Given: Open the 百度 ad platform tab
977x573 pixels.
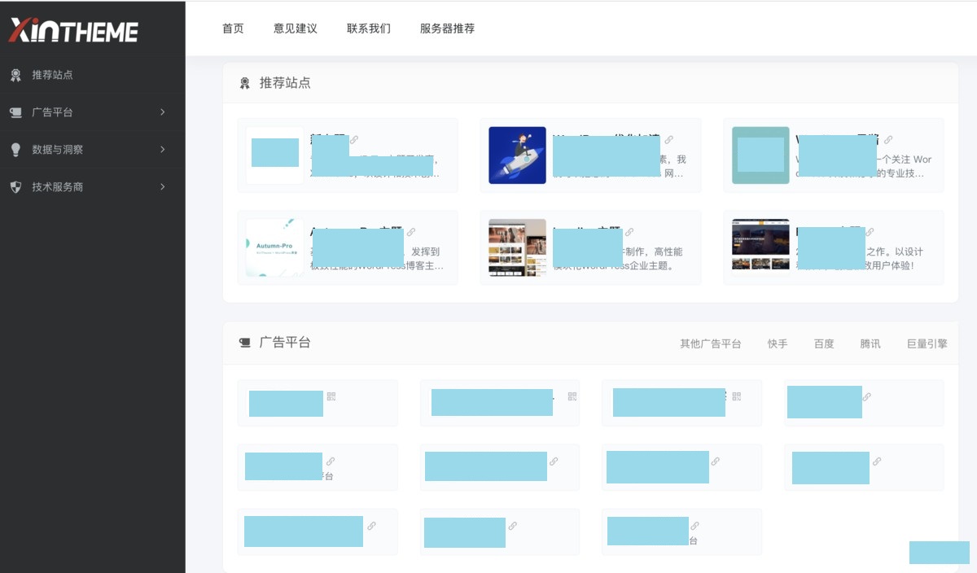Looking at the screenshot, I should click(824, 343).
